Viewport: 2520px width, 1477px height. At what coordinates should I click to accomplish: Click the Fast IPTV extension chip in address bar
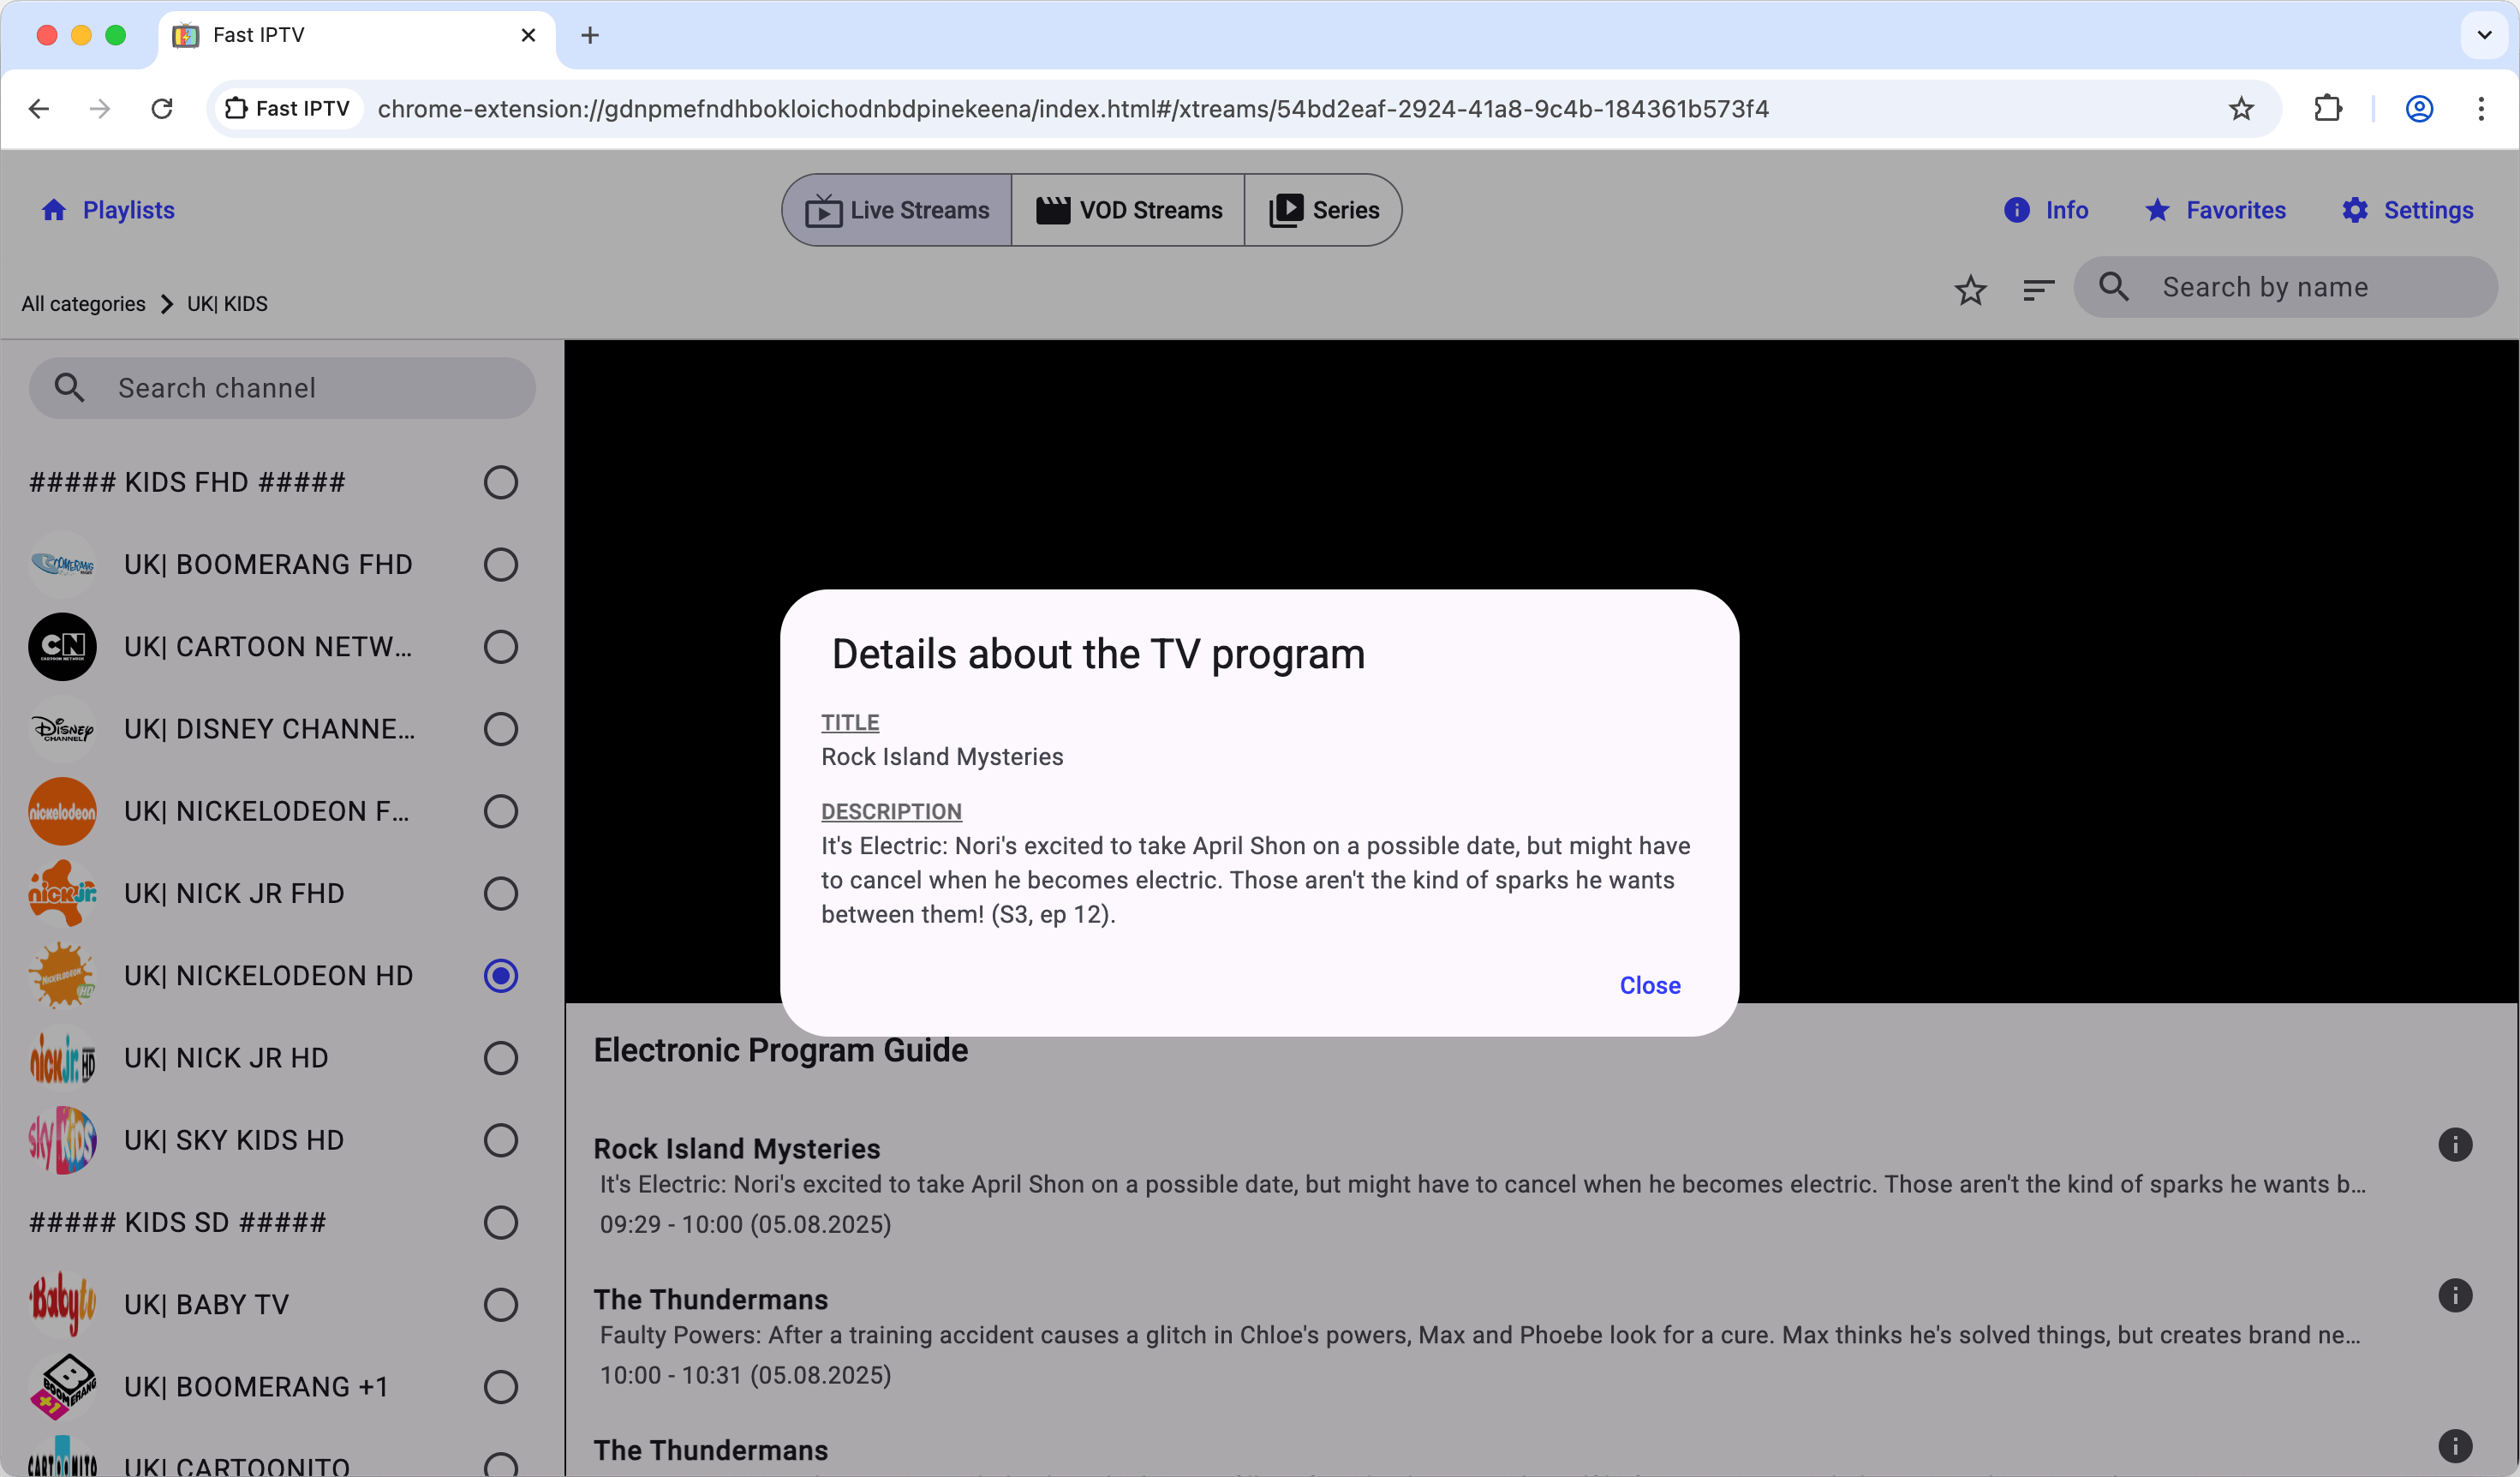coord(288,108)
